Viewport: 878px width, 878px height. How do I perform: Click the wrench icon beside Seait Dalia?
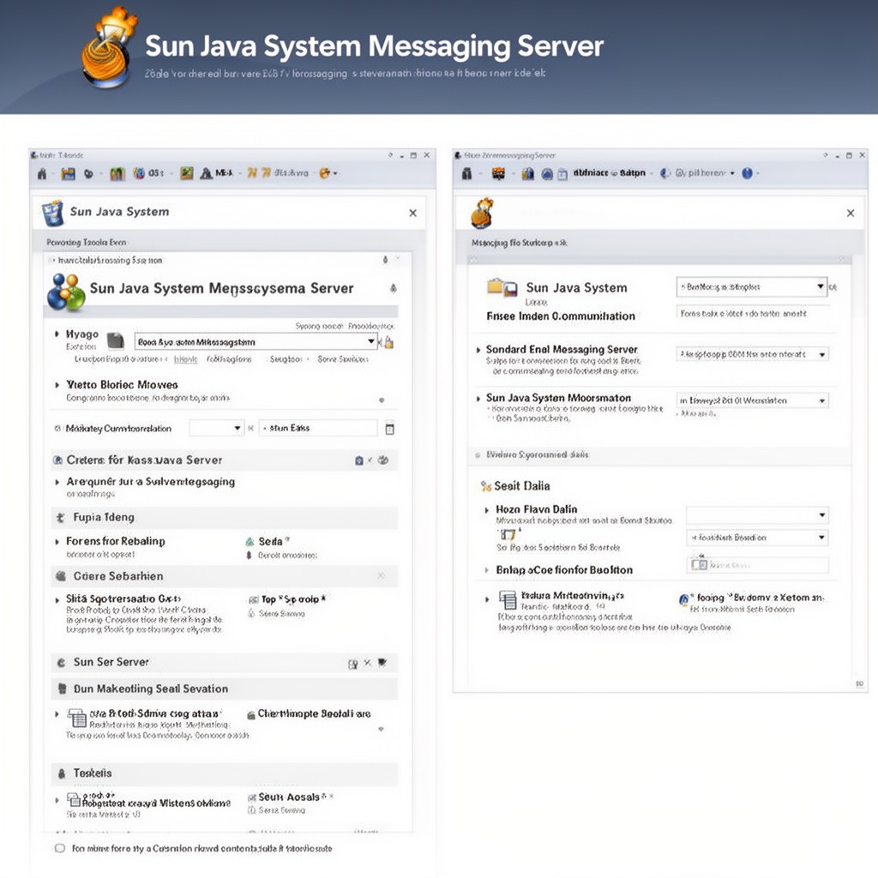[x=485, y=486]
